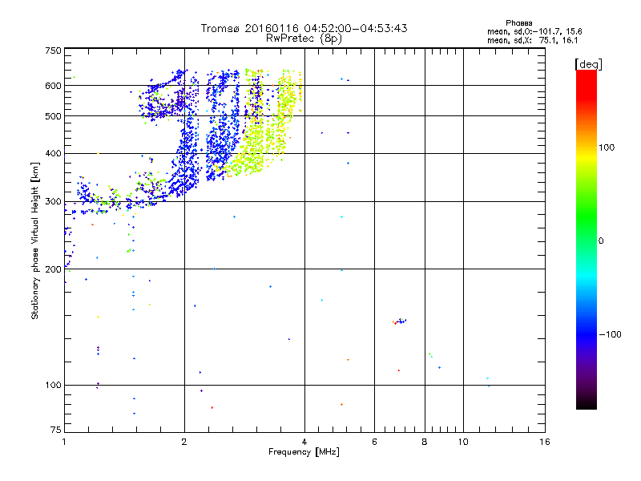This screenshot has height=481, width=641.
Task: Click the 'RwPretec (8p)' subtitle
Action: coord(304,38)
